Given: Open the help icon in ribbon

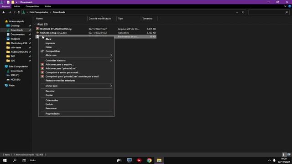Looking at the screenshot, I should click(290, 6).
